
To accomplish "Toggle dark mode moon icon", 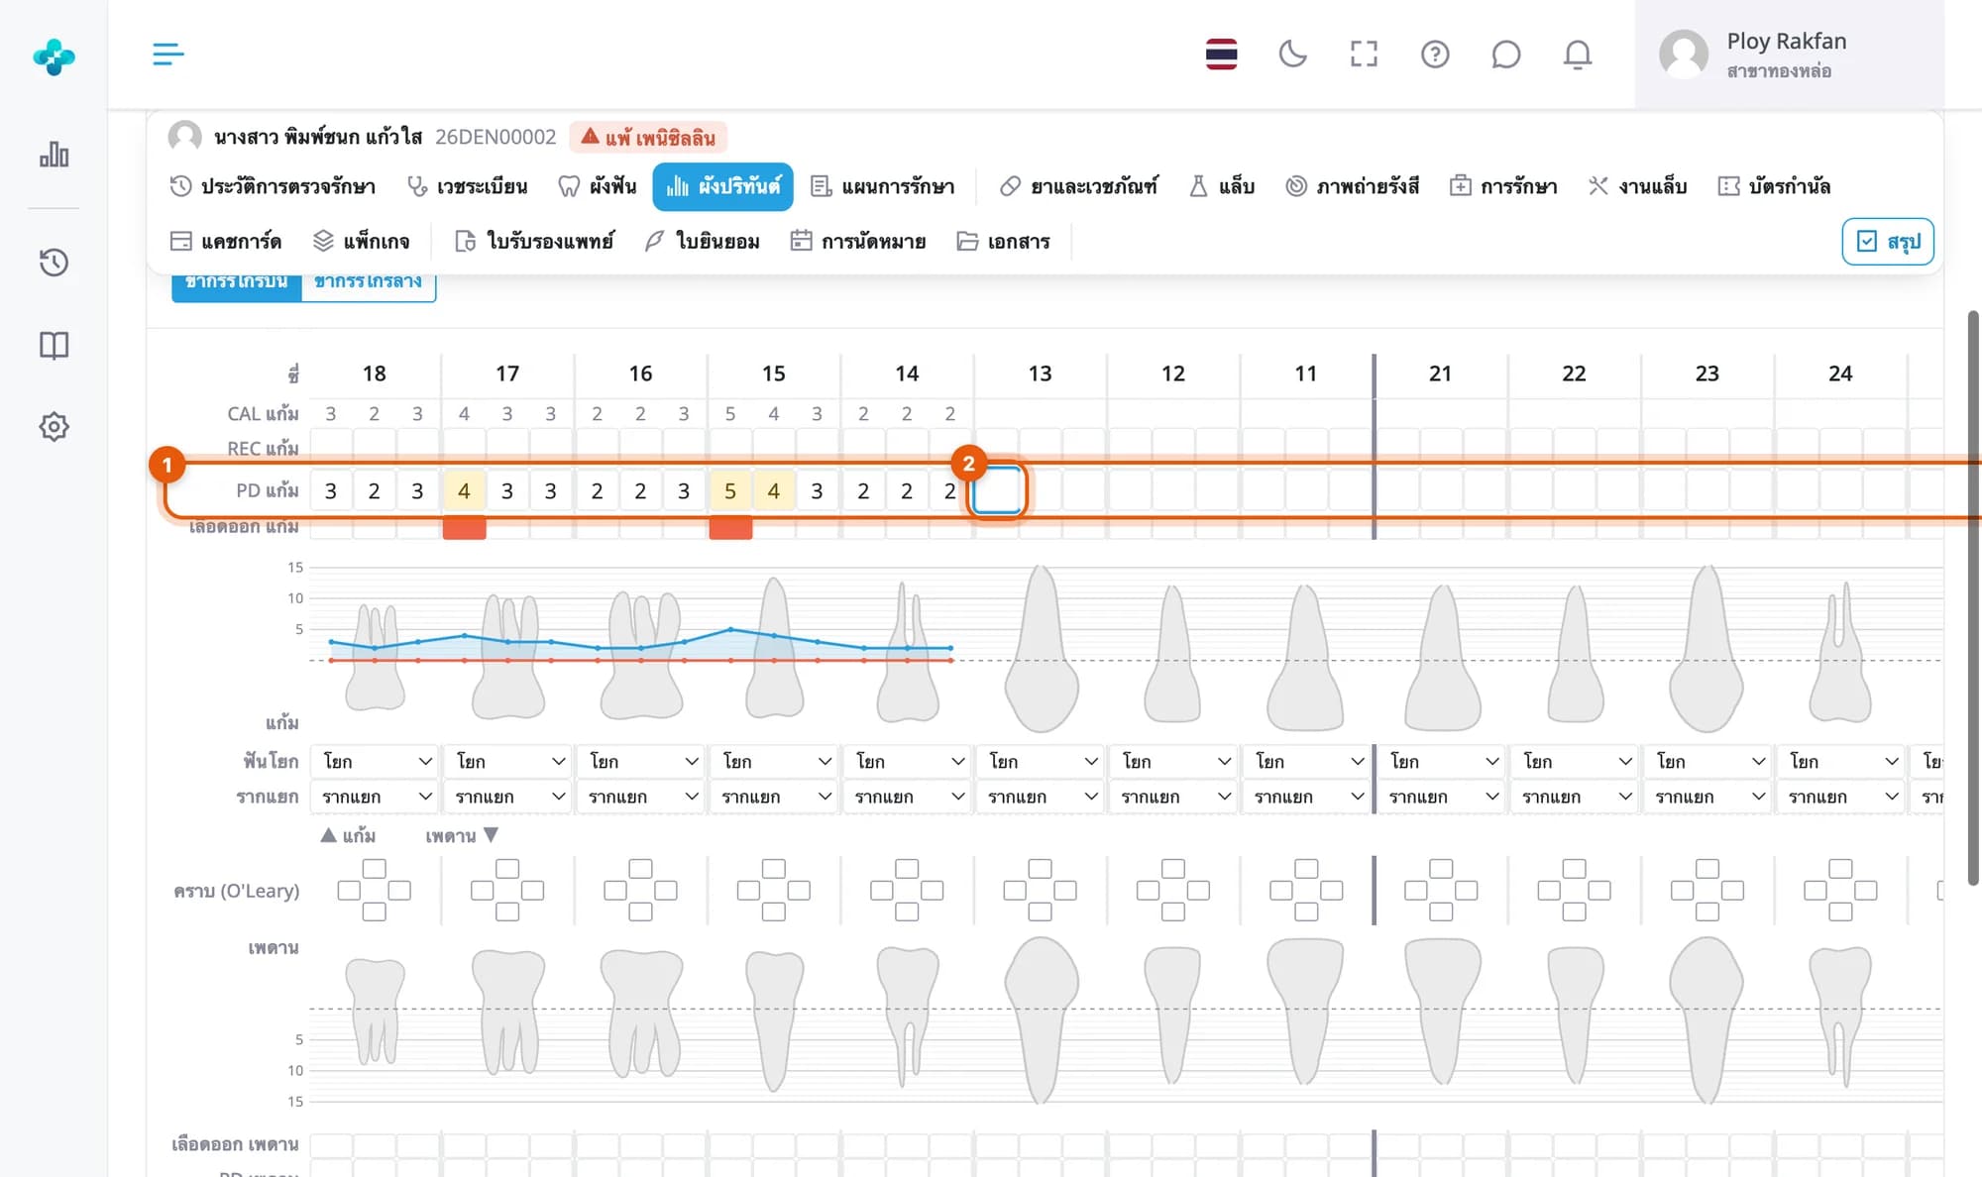I will [x=1292, y=53].
